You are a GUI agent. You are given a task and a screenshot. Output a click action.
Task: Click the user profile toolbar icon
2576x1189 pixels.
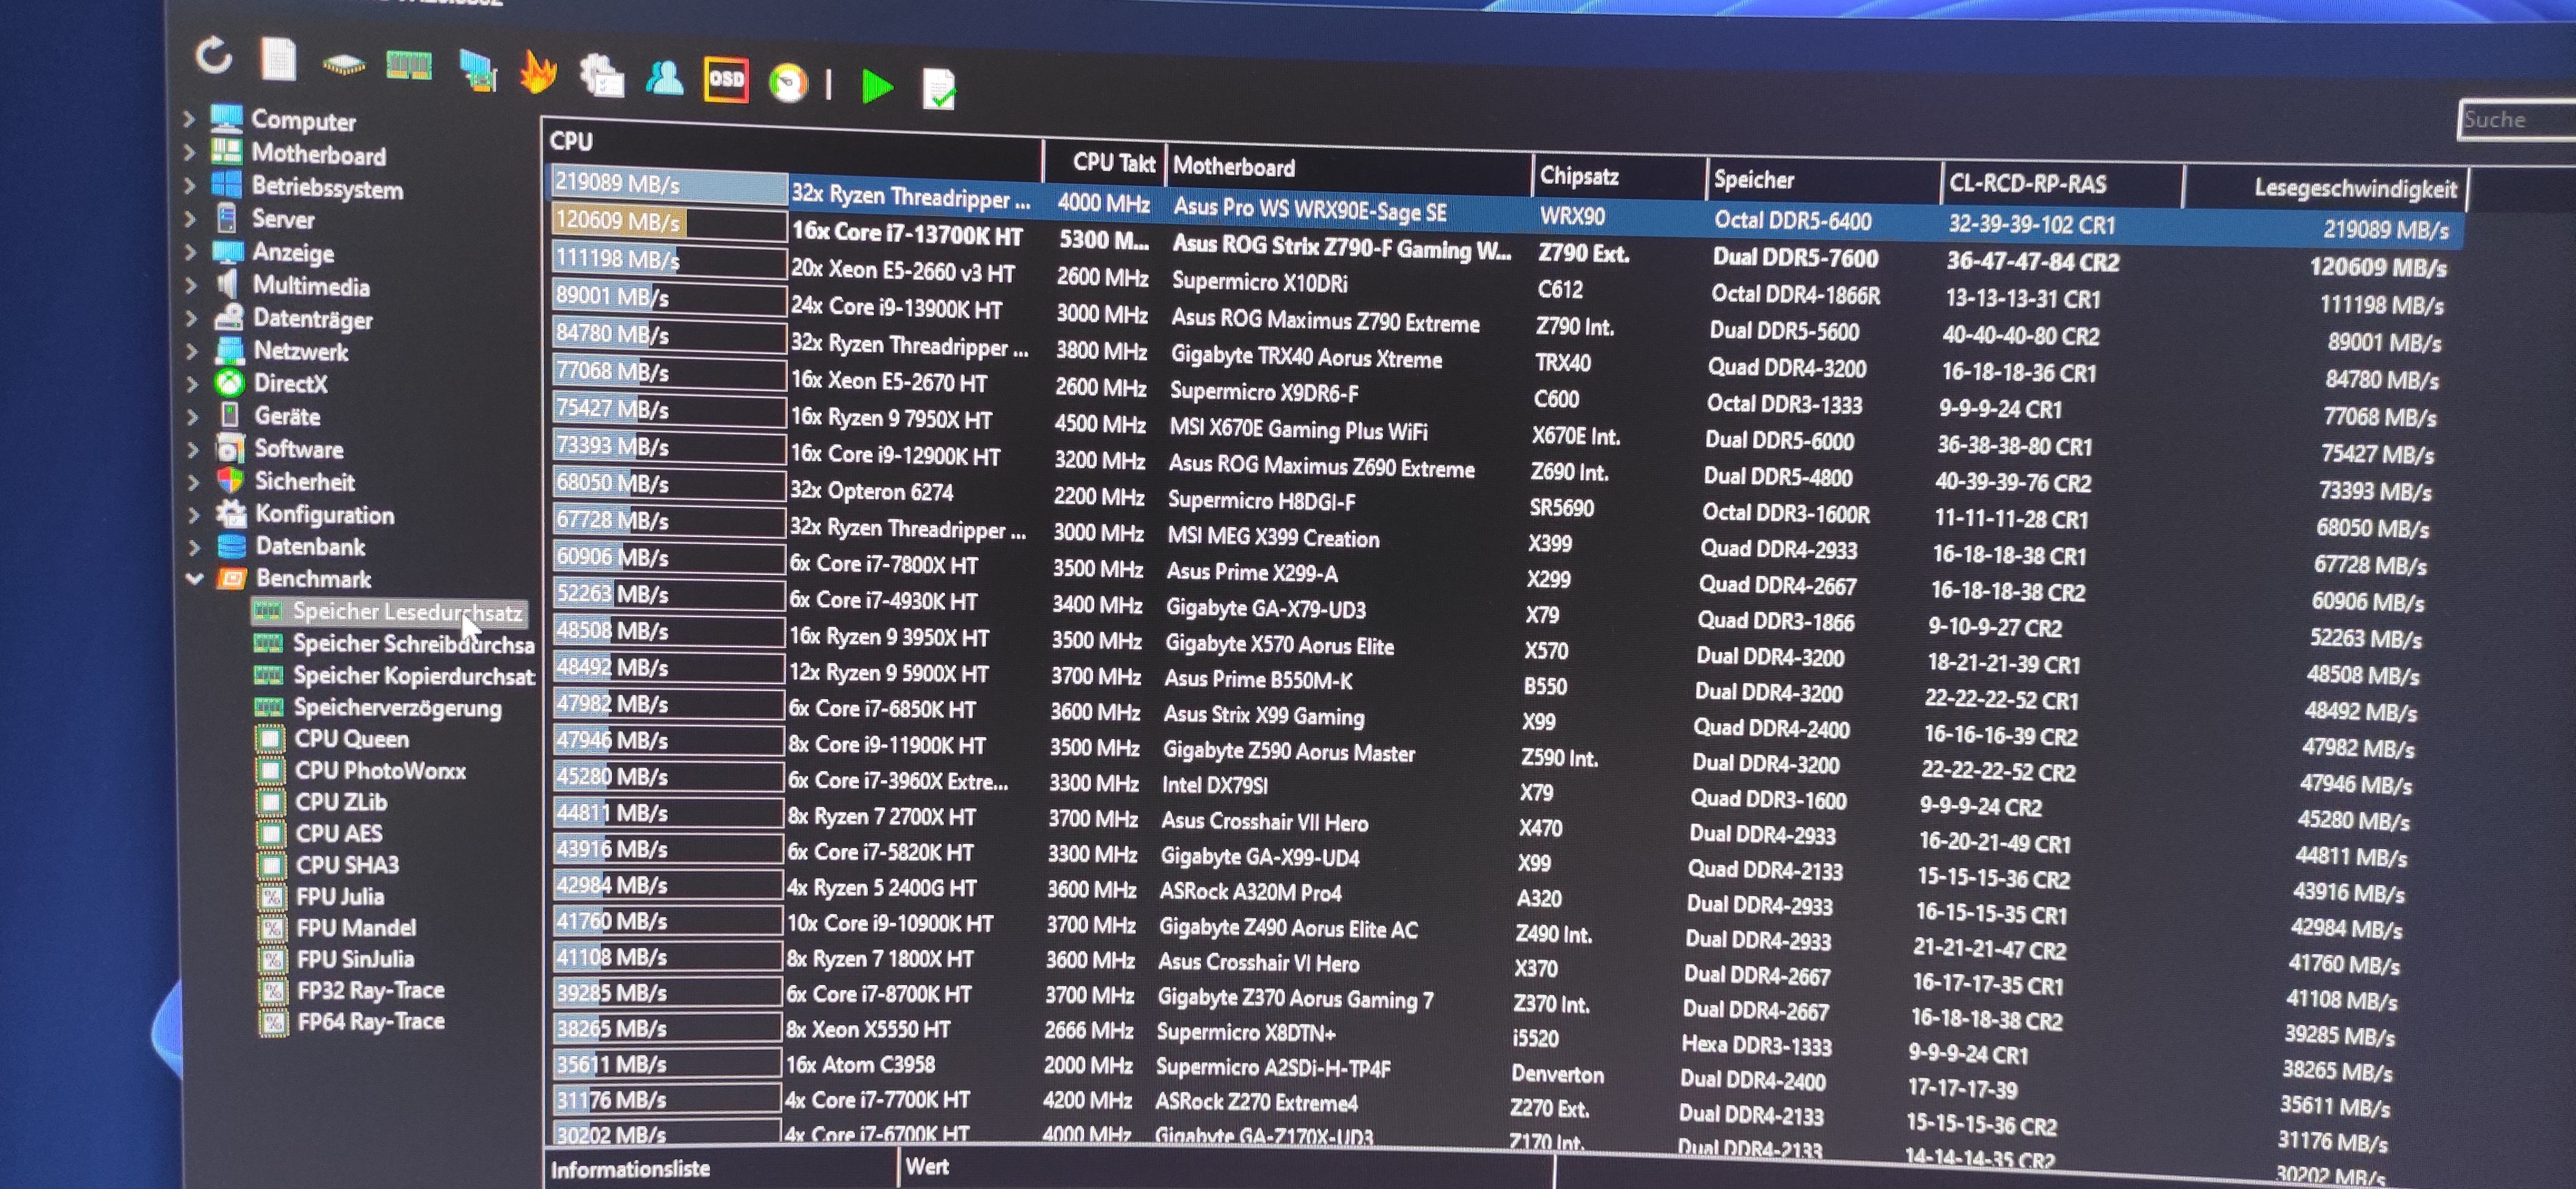click(x=664, y=77)
